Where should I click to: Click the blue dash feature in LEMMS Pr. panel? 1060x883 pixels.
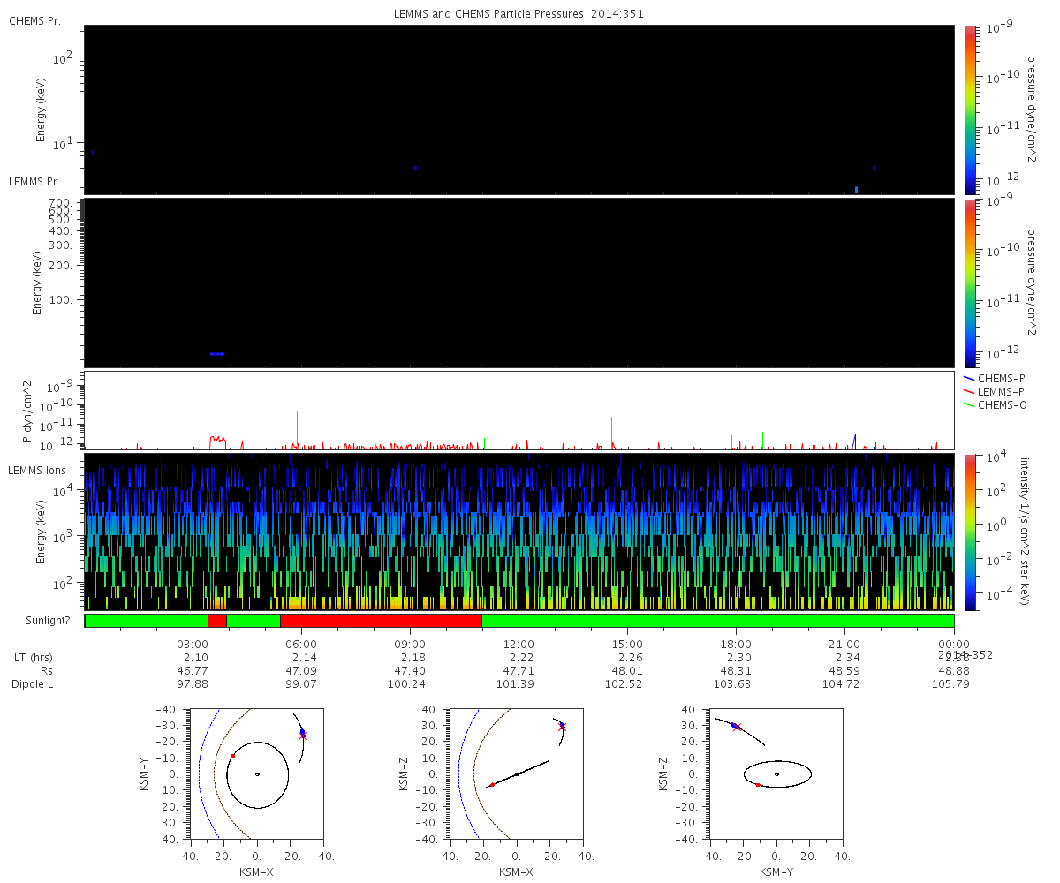coord(217,354)
